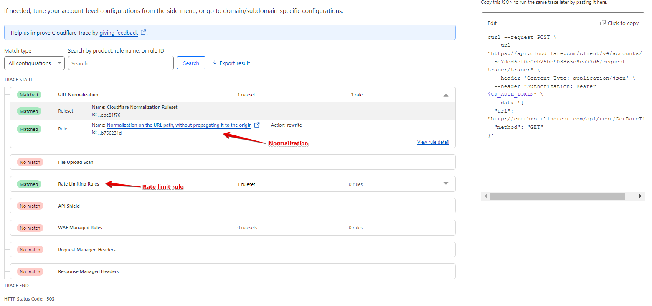Collapse the URL Normalization section

pyautogui.click(x=446, y=95)
